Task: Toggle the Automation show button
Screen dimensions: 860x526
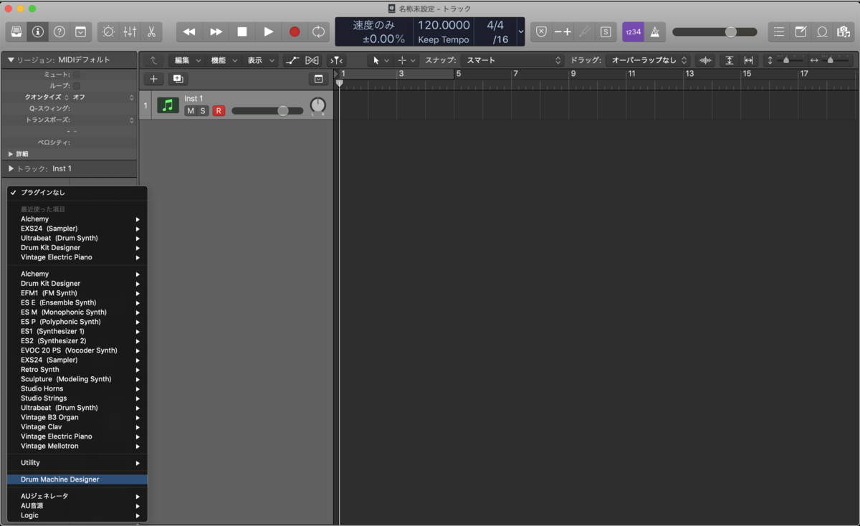Action: pyautogui.click(x=292, y=60)
